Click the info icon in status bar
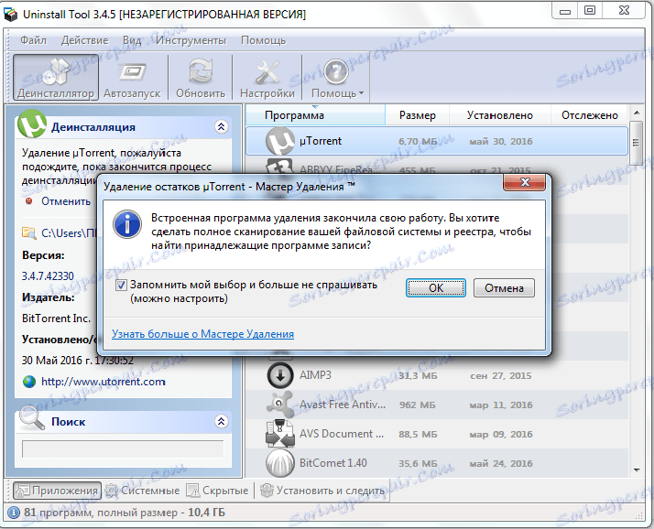Screen dimensions: 654x529 click(13, 513)
